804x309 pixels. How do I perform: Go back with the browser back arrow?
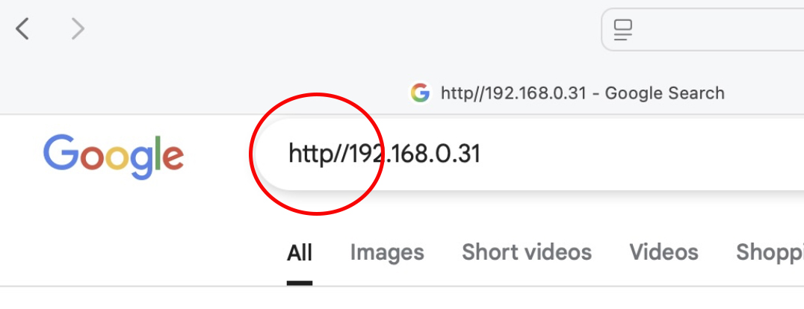(x=22, y=29)
